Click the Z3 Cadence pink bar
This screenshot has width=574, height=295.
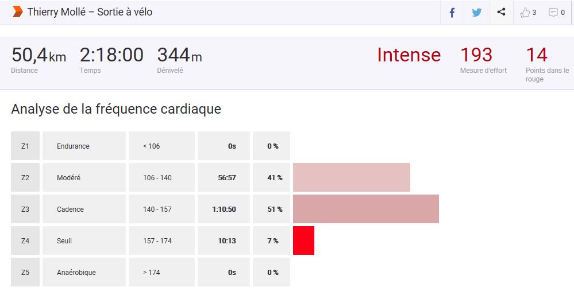pos(366,209)
